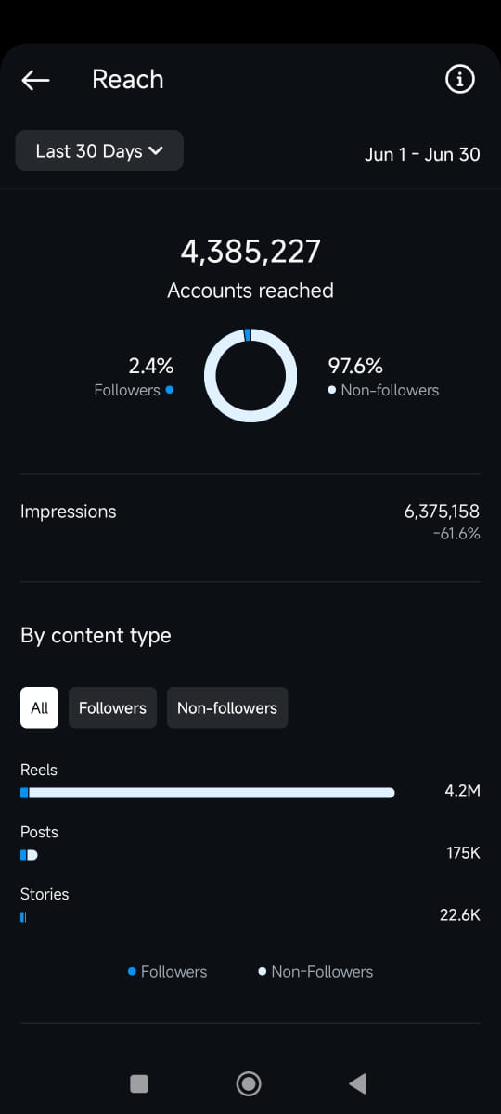Click the white Non-followers legend dot near donut
Viewport: 501px width, 1114px height.
click(332, 390)
